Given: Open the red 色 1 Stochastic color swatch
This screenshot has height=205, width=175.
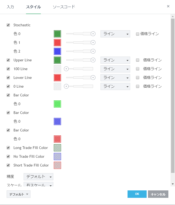Looking at the screenshot, I should click(x=57, y=42).
